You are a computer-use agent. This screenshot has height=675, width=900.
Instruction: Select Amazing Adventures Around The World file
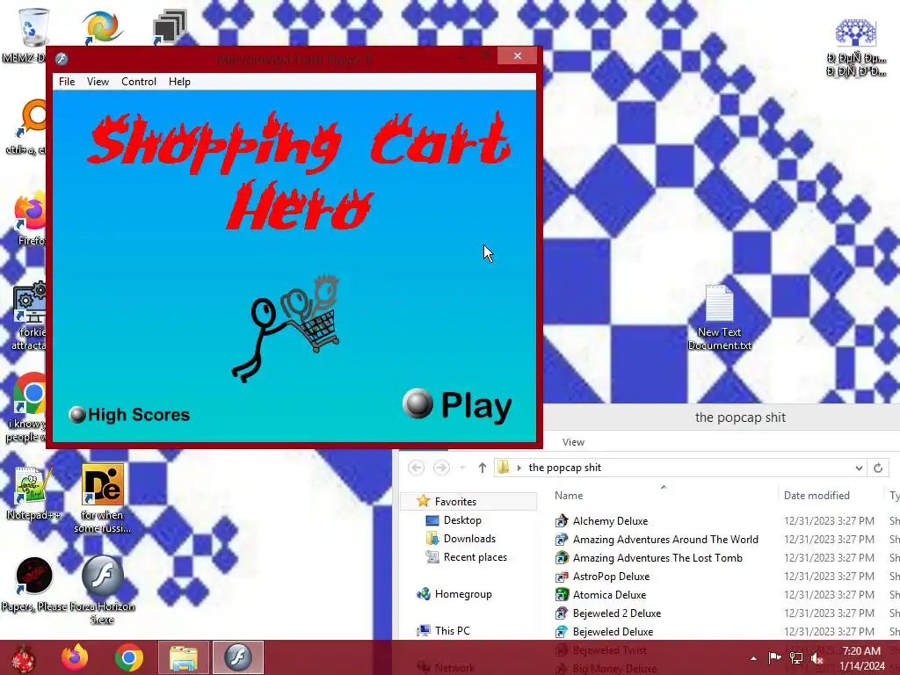coord(664,540)
